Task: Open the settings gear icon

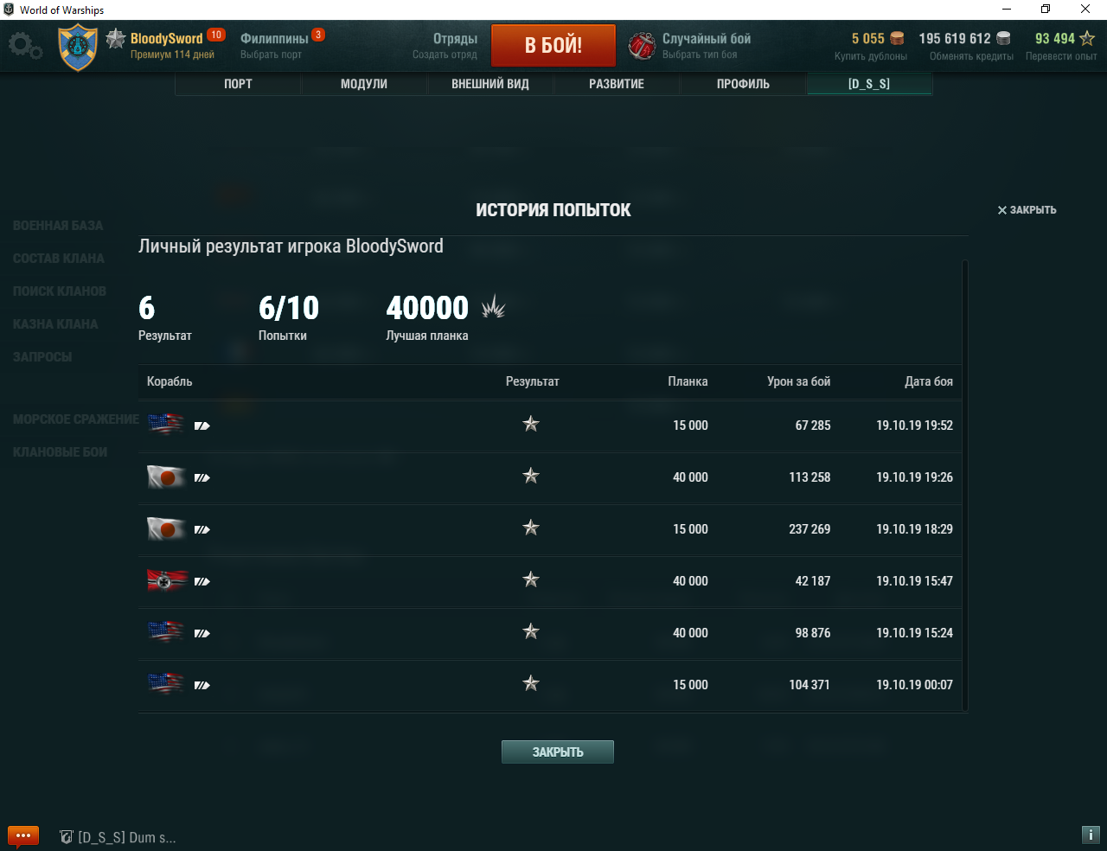Action: [24, 46]
